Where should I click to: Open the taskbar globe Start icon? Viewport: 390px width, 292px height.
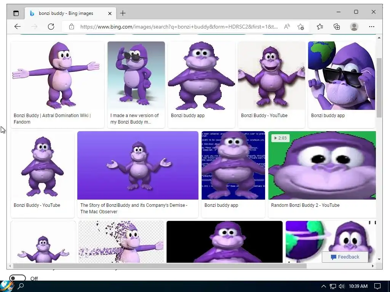tap(7, 286)
